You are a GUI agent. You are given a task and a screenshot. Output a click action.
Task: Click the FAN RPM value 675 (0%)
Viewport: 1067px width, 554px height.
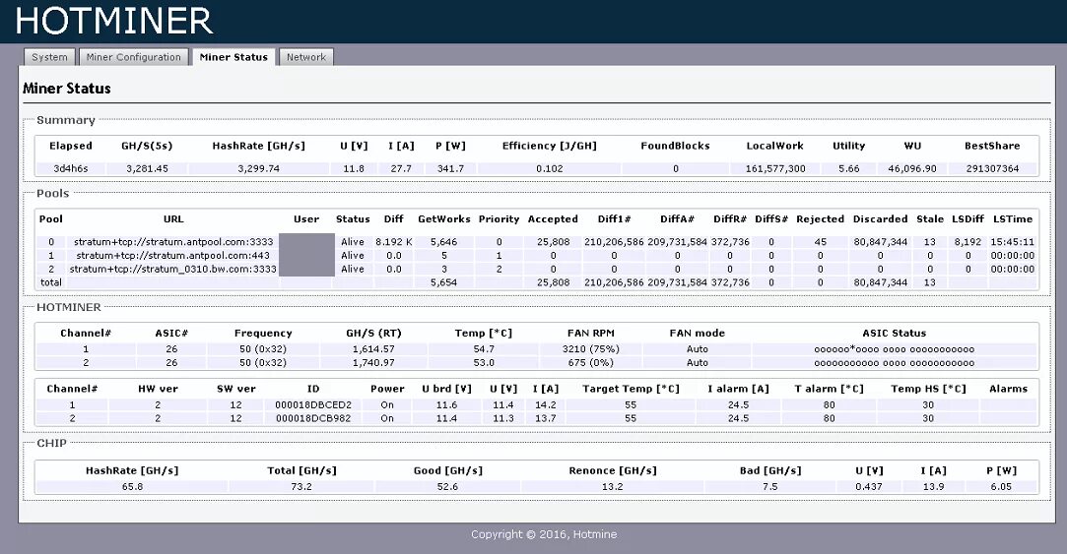591,363
